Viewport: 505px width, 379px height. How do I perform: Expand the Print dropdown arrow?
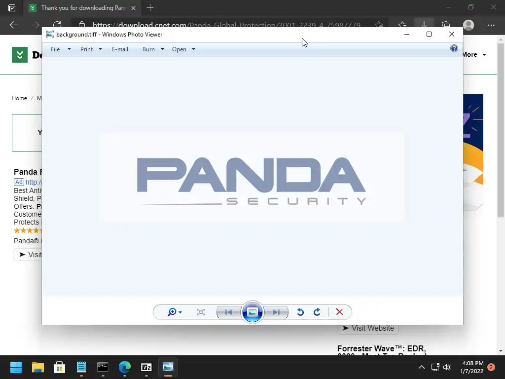100,49
